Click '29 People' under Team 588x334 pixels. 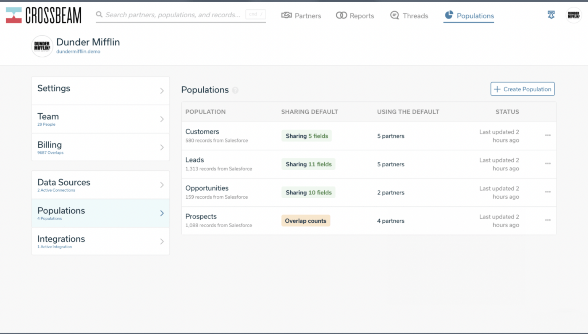(46, 124)
